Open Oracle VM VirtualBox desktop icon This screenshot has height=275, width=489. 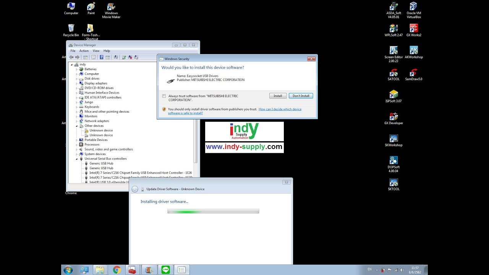click(413, 10)
